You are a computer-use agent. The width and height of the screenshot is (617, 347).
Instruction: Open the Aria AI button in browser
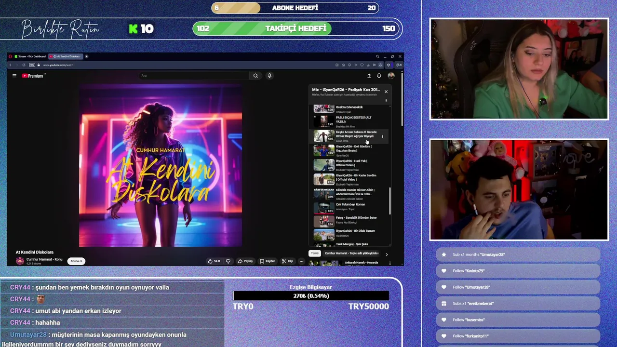399,65
